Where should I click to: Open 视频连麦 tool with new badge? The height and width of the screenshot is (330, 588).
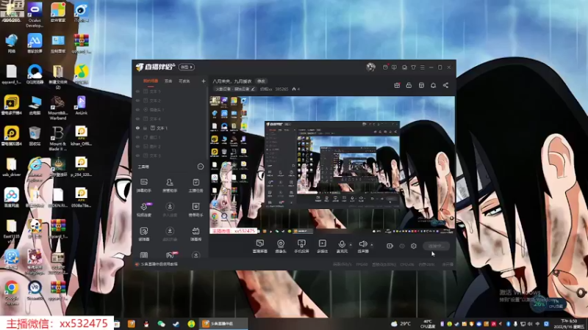[x=144, y=210]
